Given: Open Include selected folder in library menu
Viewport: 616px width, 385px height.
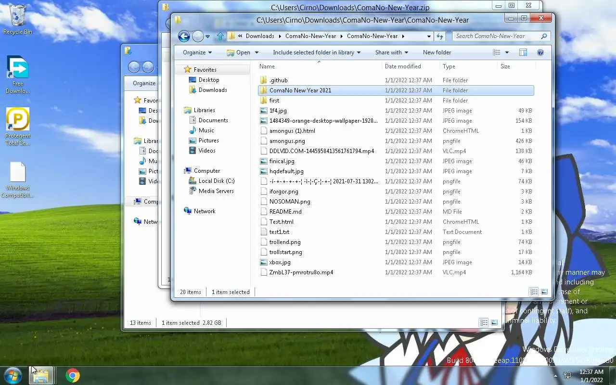Looking at the screenshot, I should (317, 52).
